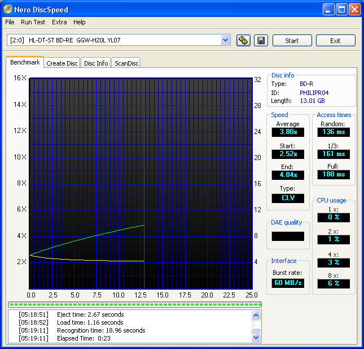Click the CPU usage 2x value 1 %
Viewport: 364px width, 349px height.
[334, 239]
